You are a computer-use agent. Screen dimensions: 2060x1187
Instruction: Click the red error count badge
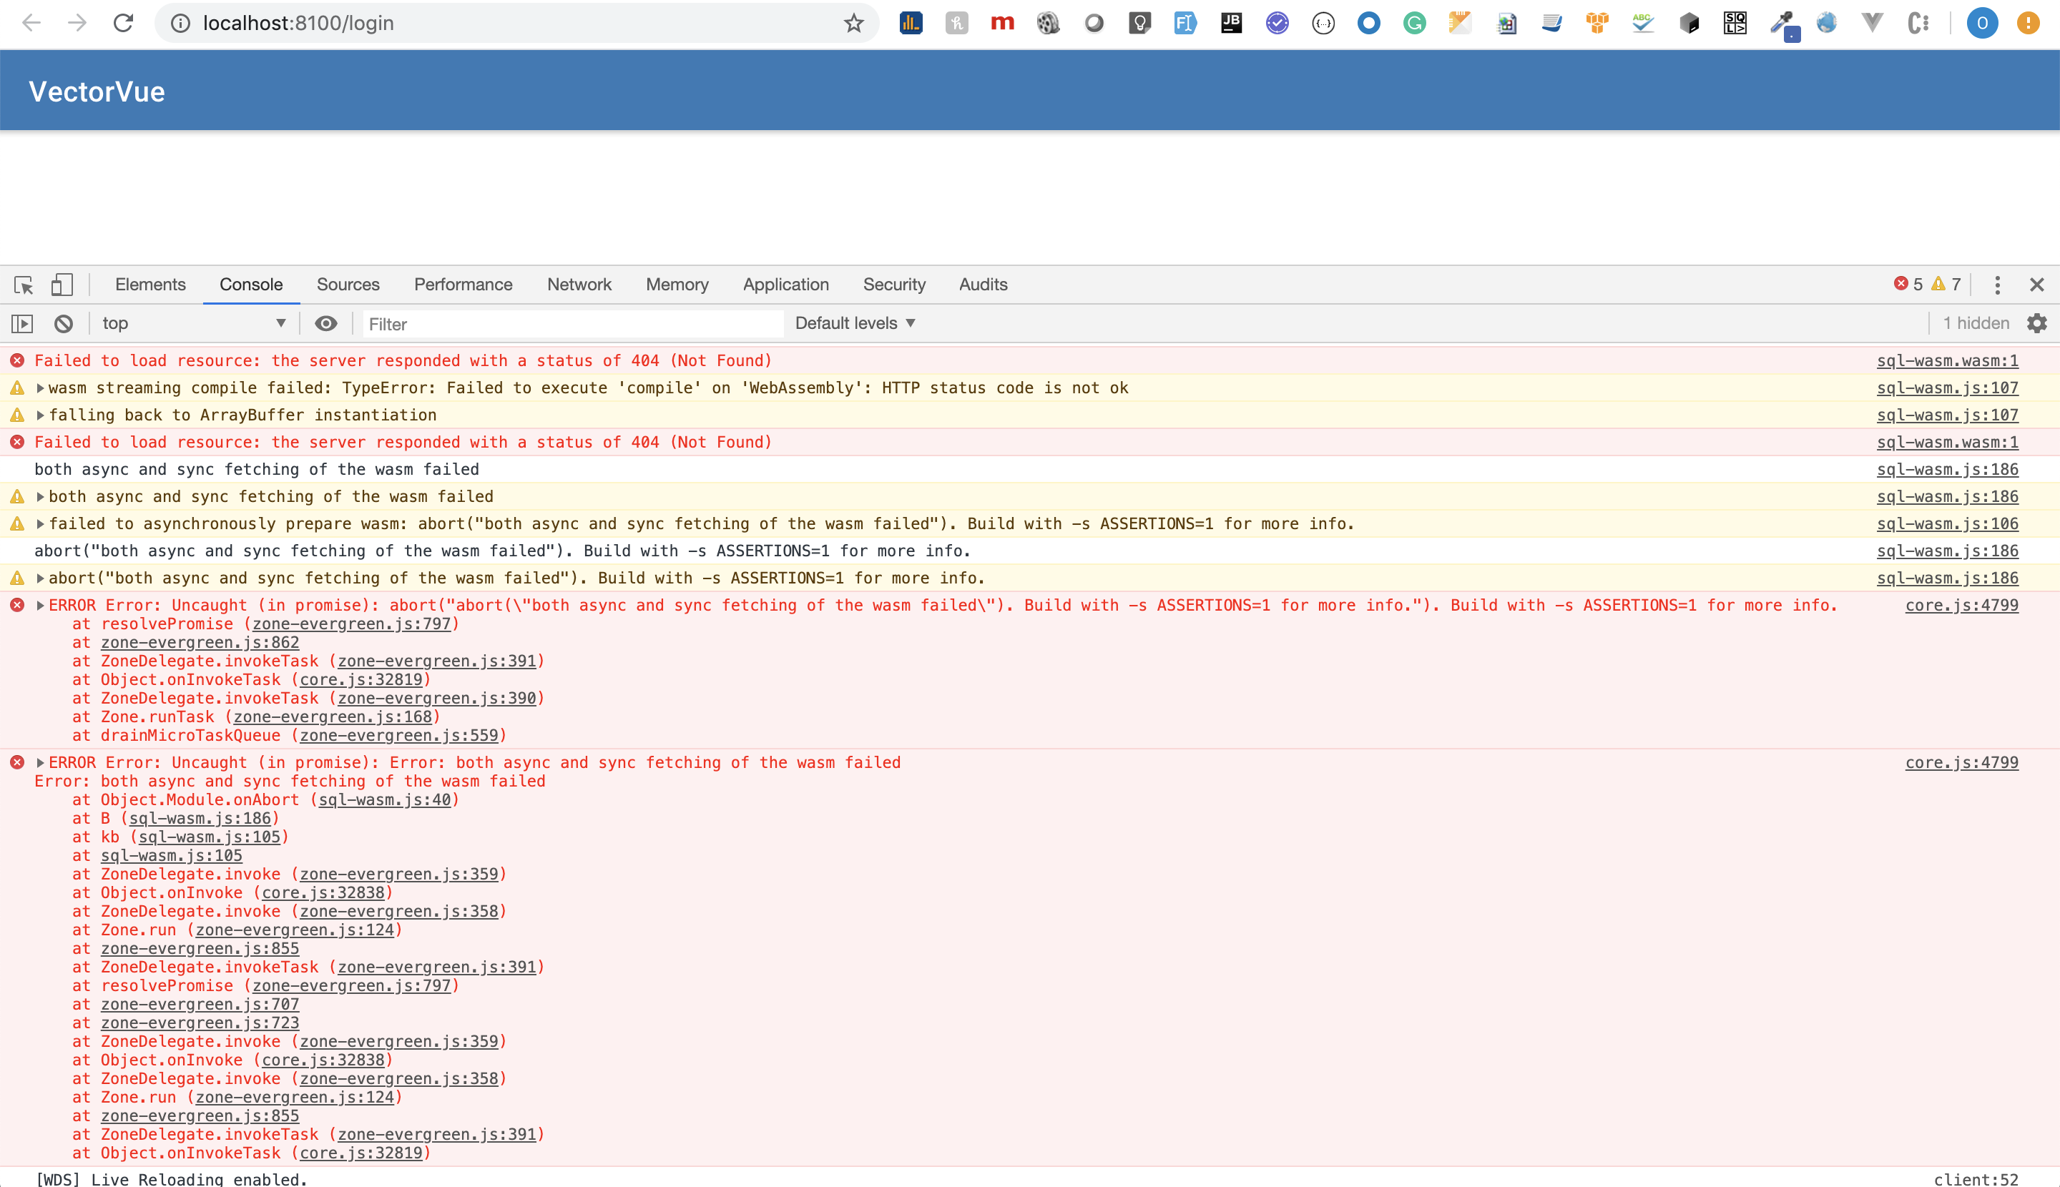point(1908,284)
